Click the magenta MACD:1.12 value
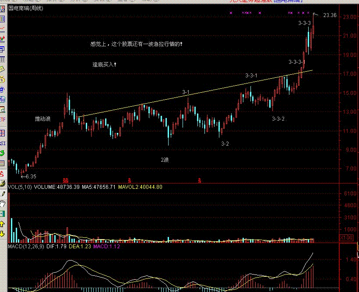The image size is (359, 292). pos(107,247)
